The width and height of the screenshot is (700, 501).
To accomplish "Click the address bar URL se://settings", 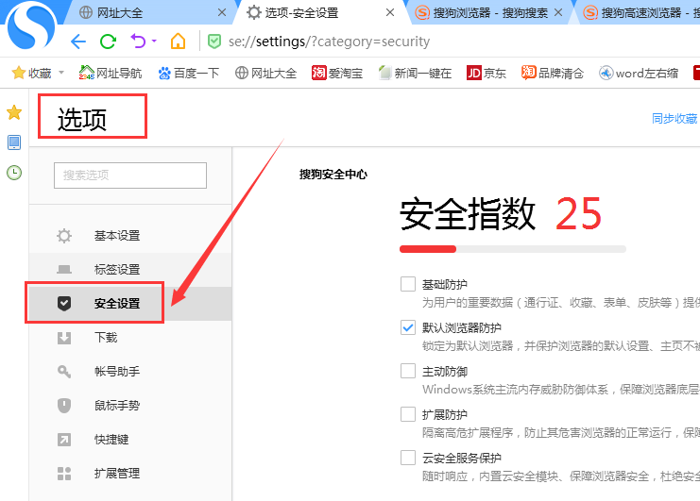I will pos(329,42).
